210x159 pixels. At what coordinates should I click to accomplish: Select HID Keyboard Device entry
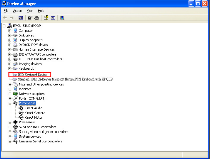coord(32,75)
